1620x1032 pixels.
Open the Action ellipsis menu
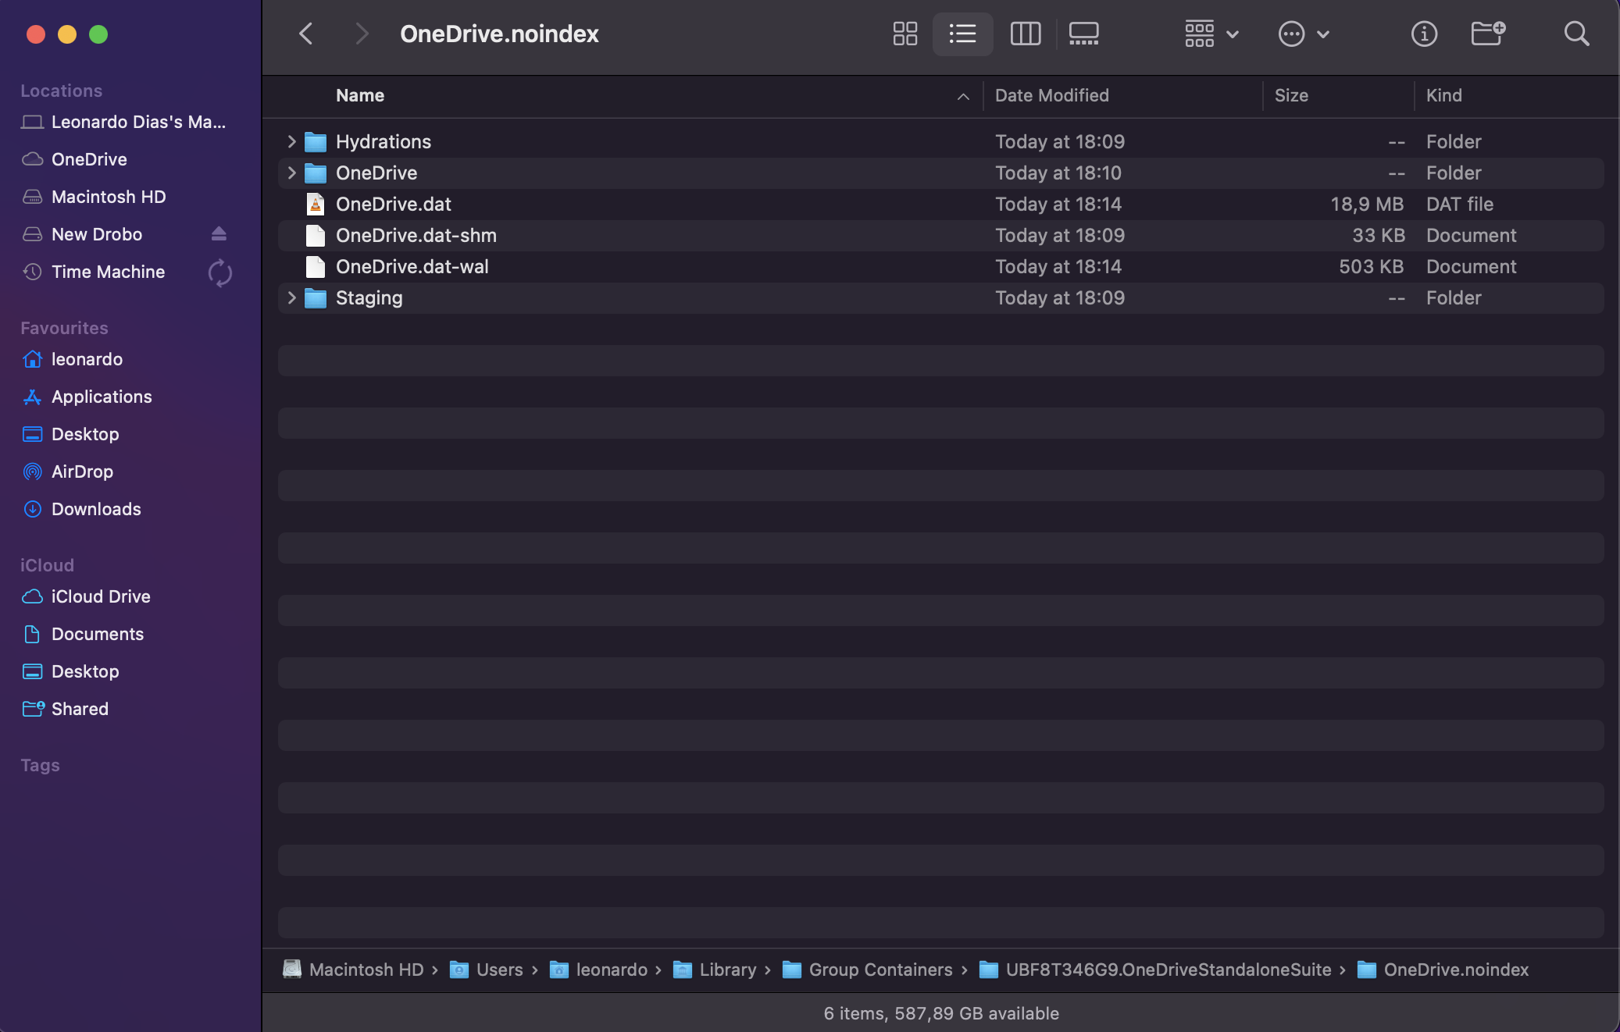(x=1303, y=34)
